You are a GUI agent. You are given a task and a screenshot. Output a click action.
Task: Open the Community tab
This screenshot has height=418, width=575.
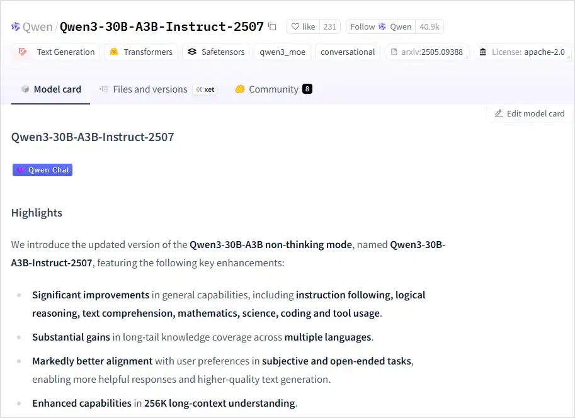[273, 89]
